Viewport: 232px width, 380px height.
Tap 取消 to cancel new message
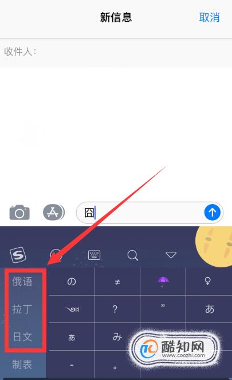pyautogui.click(x=209, y=17)
